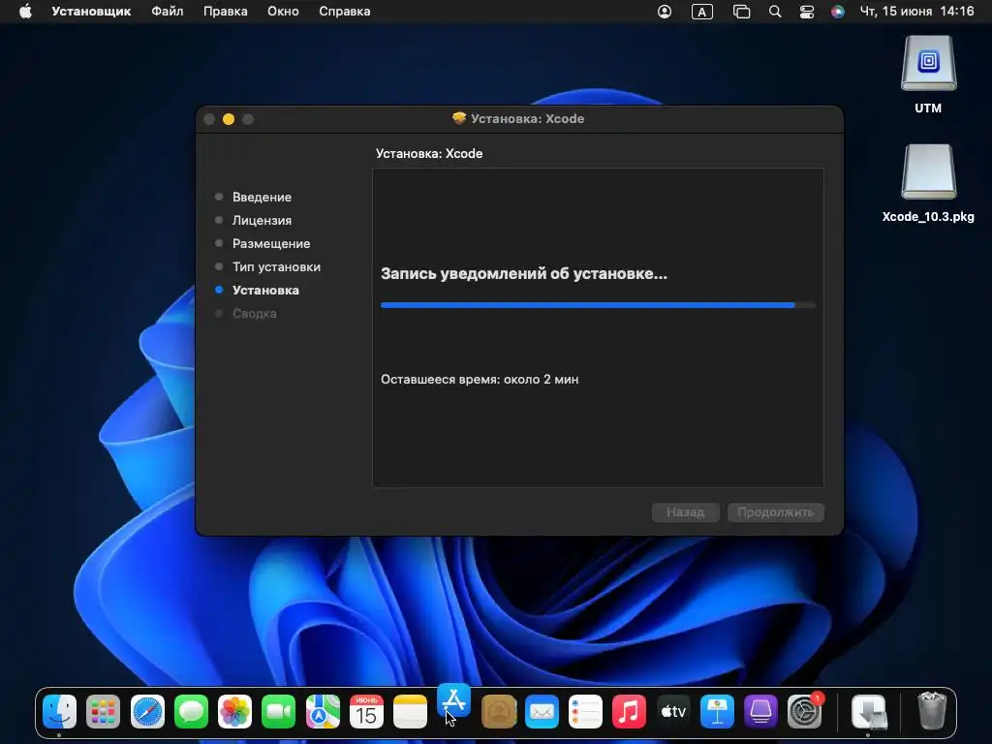Select the Установка step in sidebar

(x=265, y=291)
